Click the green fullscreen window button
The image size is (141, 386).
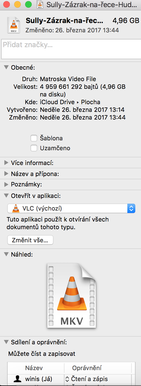[x=28, y=5]
